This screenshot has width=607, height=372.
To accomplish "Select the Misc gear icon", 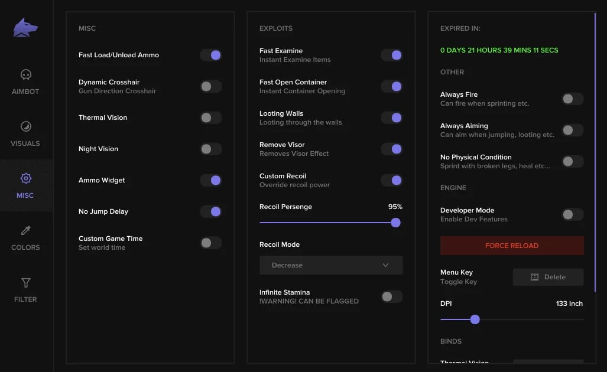I will pos(25,178).
